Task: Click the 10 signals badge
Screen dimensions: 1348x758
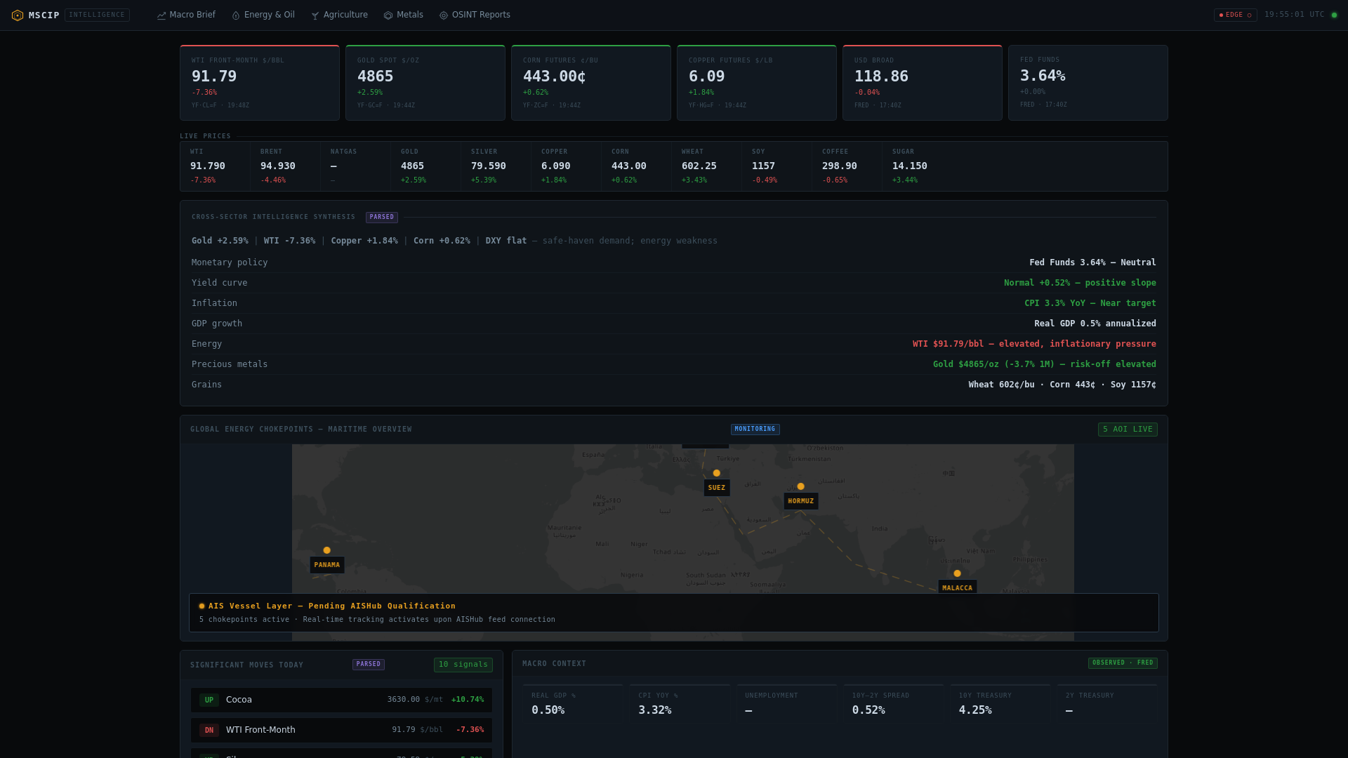Action: point(463,665)
